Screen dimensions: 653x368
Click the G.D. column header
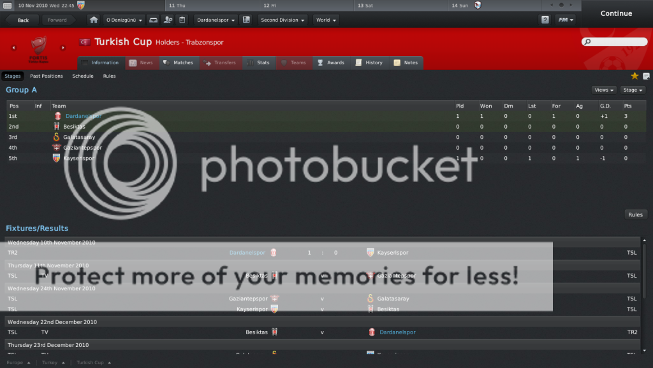click(605, 106)
